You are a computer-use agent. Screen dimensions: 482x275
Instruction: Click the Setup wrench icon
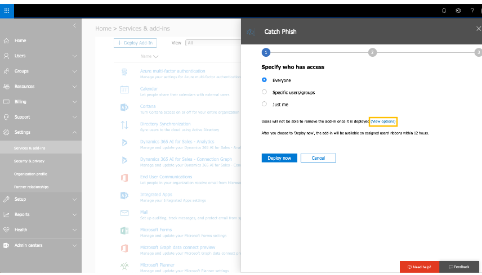[6, 199]
